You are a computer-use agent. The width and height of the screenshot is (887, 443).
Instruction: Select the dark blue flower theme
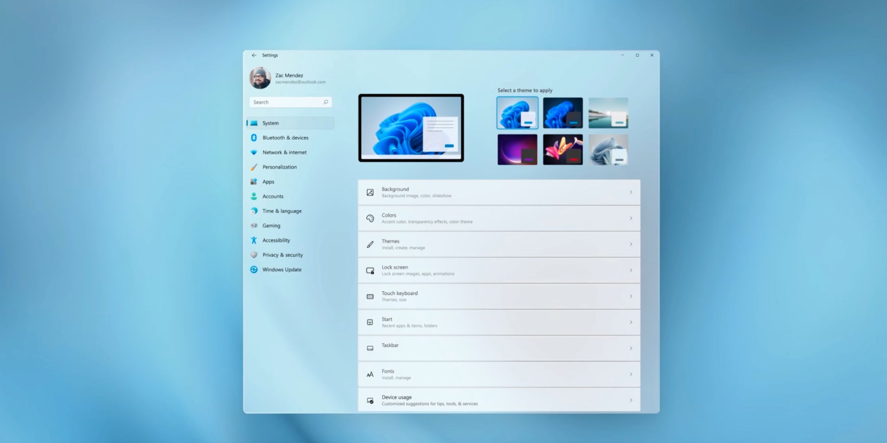click(562, 112)
